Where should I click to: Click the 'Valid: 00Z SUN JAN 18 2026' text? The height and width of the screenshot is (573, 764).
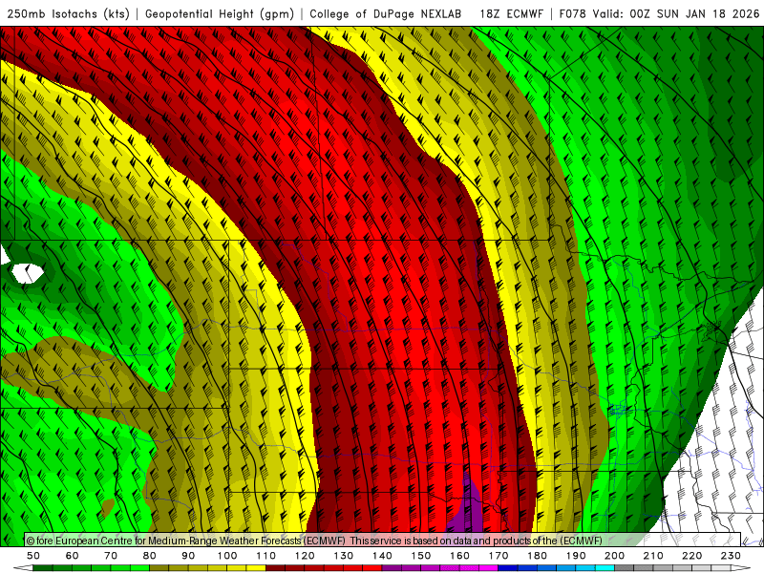(x=676, y=14)
